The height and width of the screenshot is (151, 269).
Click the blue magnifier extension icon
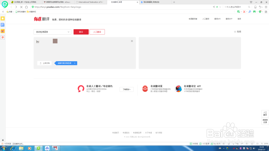click(x=250, y=12)
